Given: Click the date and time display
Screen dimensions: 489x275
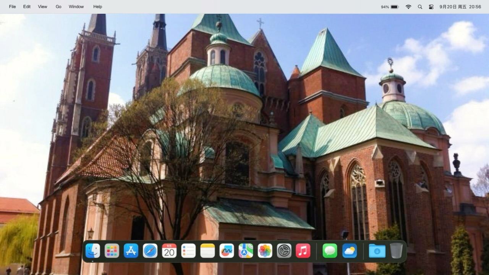Looking at the screenshot, I should click(x=460, y=7).
